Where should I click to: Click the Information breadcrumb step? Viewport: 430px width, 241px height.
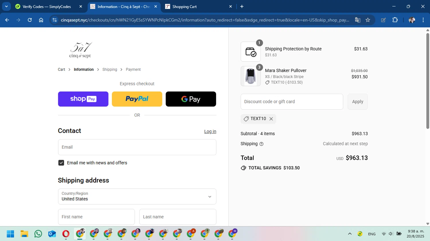[x=84, y=69]
